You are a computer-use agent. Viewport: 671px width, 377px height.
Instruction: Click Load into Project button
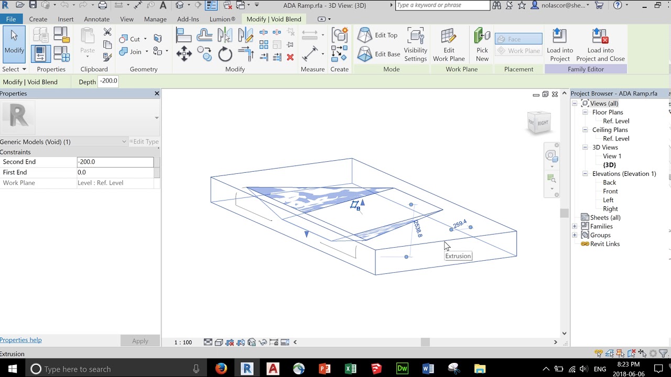pyautogui.click(x=560, y=46)
